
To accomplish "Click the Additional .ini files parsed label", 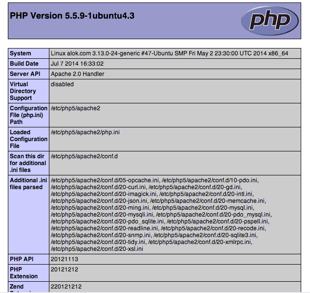I will pyautogui.click(x=28, y=184).
